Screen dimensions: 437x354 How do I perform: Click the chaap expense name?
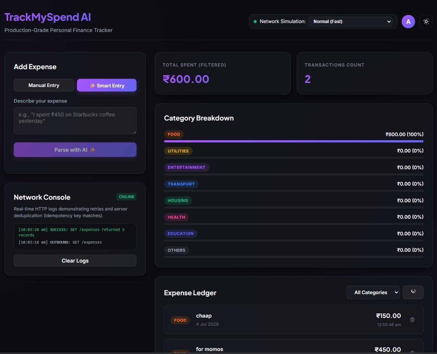coord(204,316)
